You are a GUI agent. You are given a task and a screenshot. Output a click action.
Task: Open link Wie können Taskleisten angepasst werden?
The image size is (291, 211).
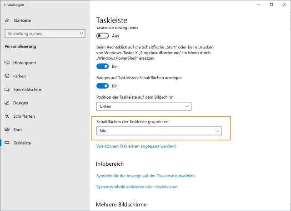click(x=136, y=146)
